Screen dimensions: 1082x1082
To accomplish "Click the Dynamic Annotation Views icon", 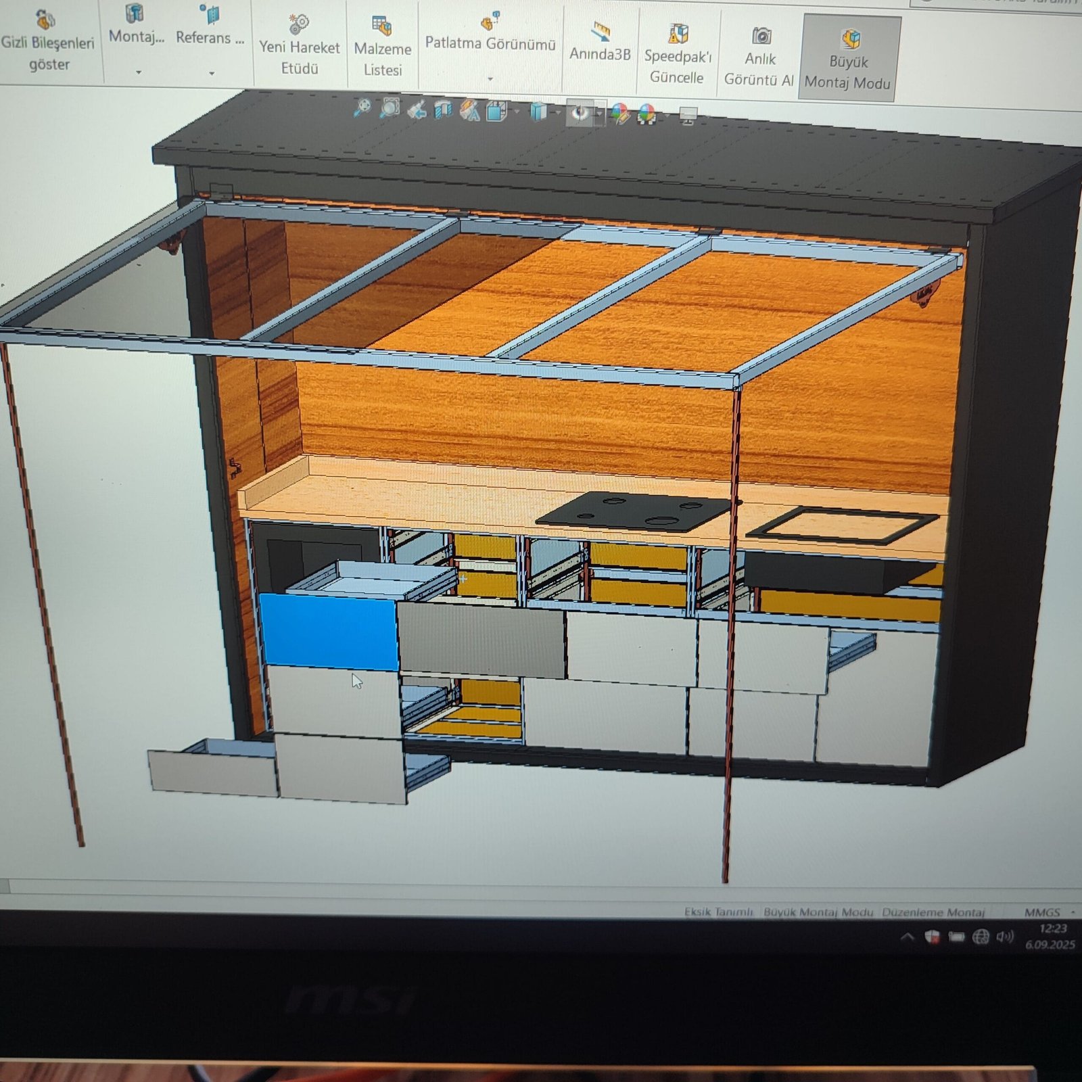I will coord(469,110).
